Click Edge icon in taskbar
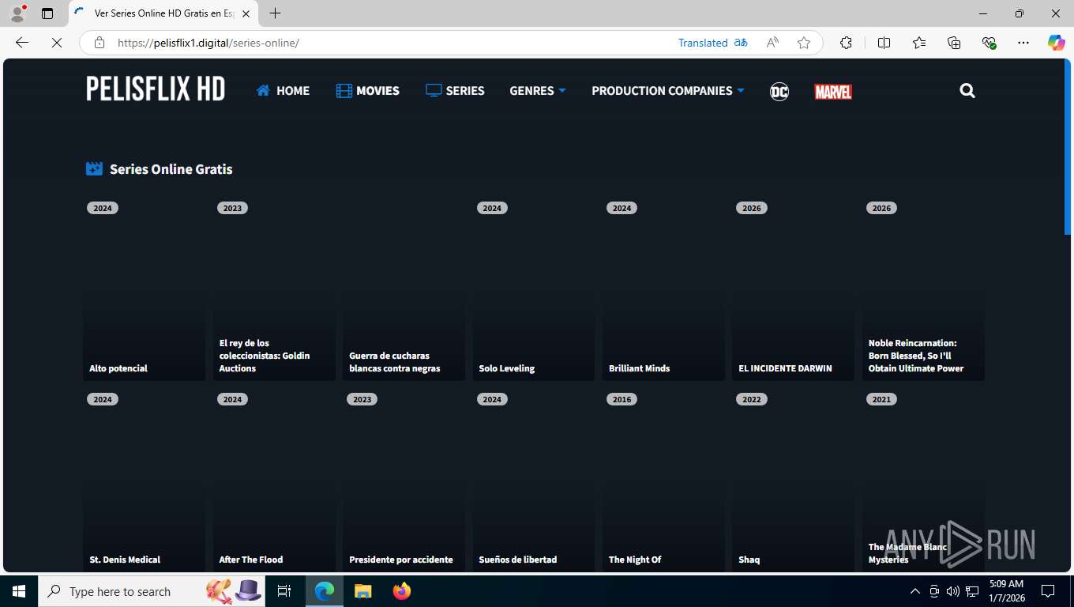The image size is (1074, 607). [325, 591]
